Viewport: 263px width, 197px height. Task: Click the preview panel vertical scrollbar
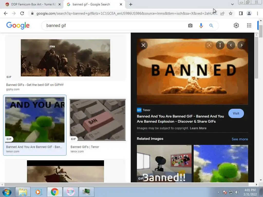[x=256, y=58]
